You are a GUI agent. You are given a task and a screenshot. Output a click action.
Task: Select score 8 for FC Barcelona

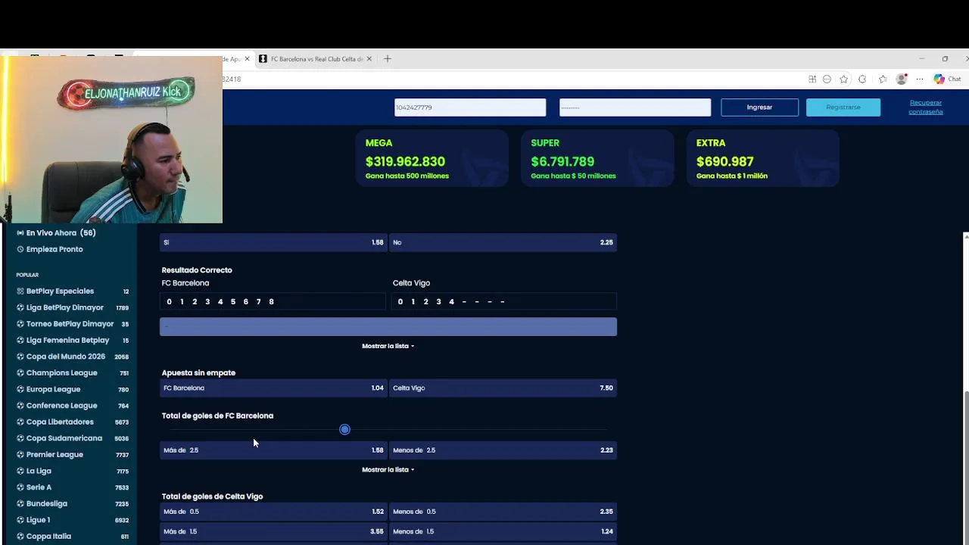(271, 301)
